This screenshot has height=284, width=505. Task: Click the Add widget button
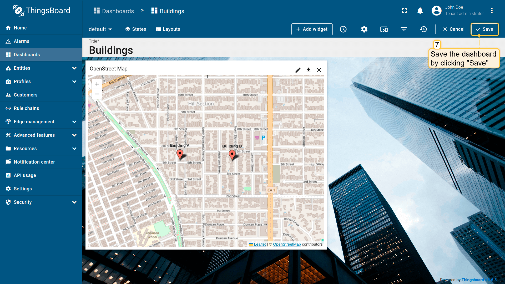pos(312,29)
